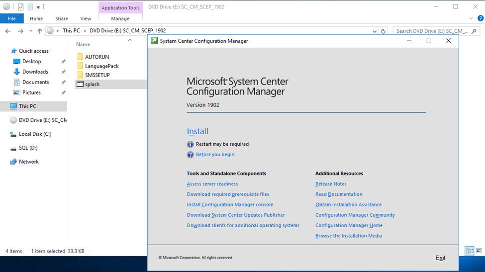485x272 pixels.
Task: Open the File menu tab
Action: (x=11, y=19)
